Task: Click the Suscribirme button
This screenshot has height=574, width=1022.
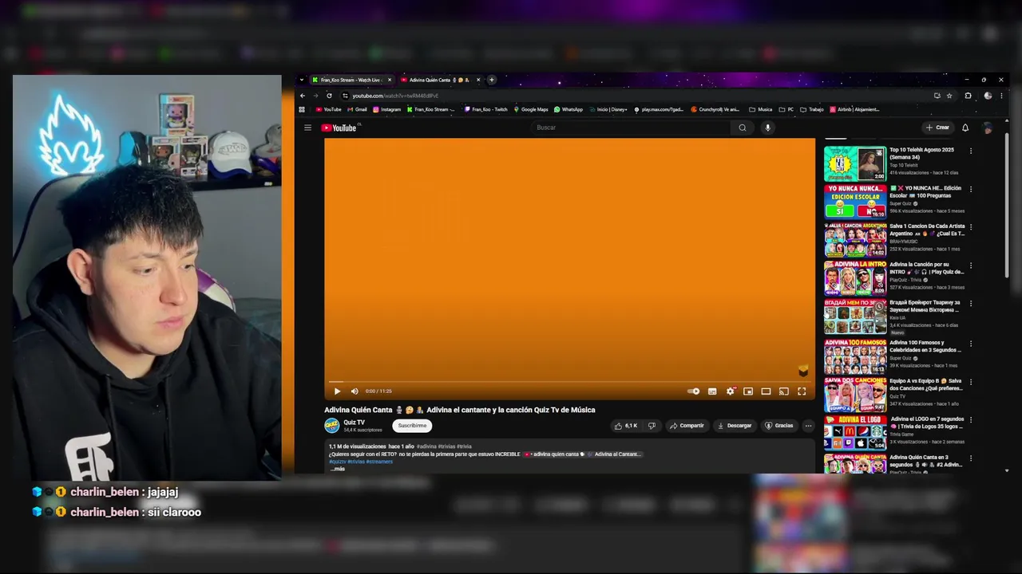Action: click(412, 426)
